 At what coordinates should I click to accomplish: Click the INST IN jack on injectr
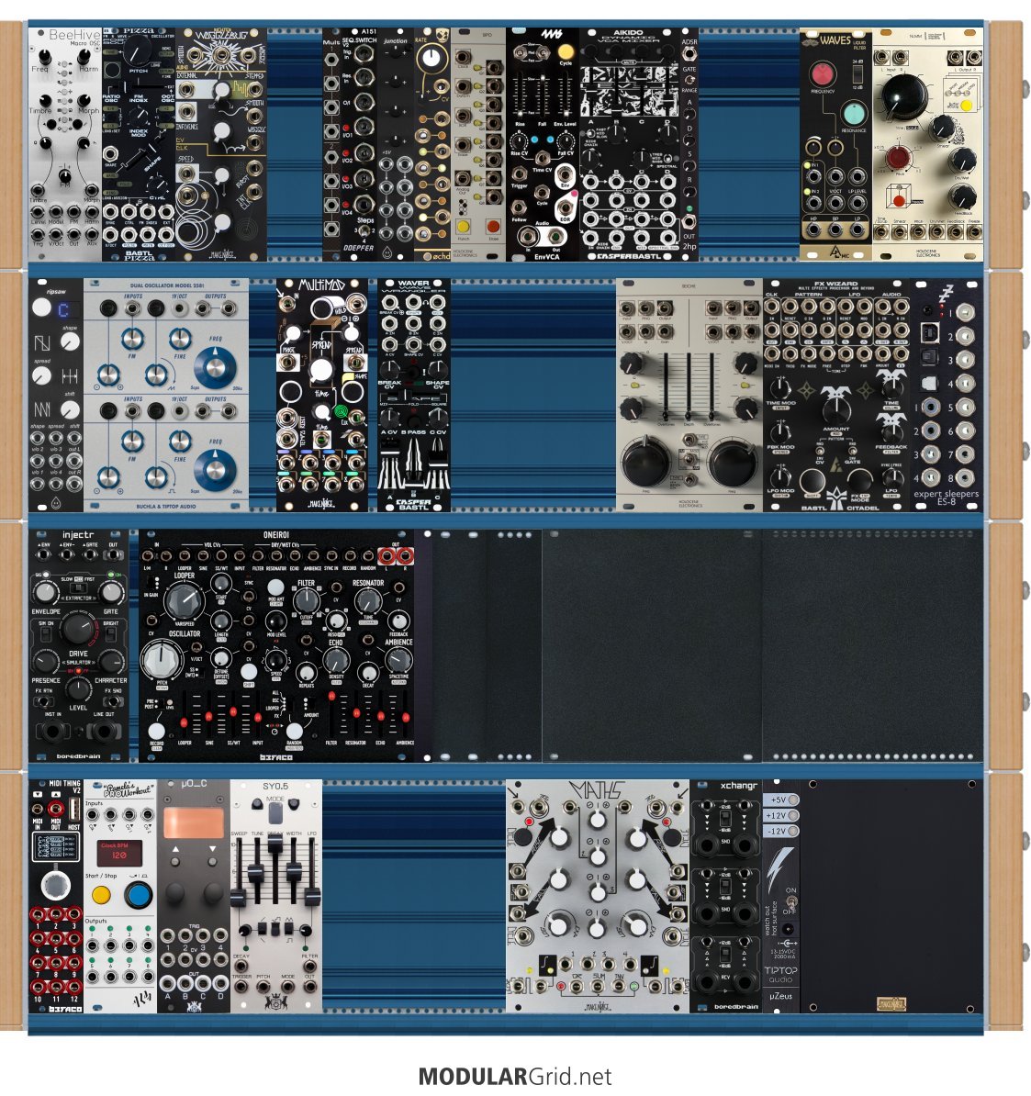53,732
